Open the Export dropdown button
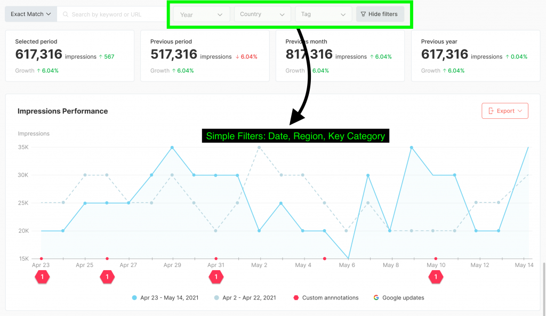546x316 pixels. [505, 111]
